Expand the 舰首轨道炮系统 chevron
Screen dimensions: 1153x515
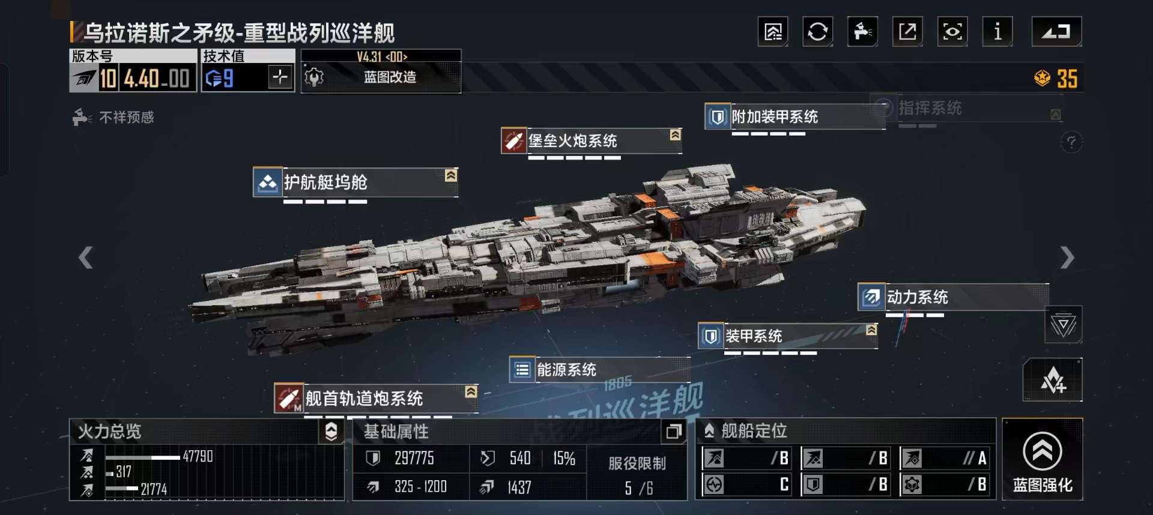coord(471,391)
